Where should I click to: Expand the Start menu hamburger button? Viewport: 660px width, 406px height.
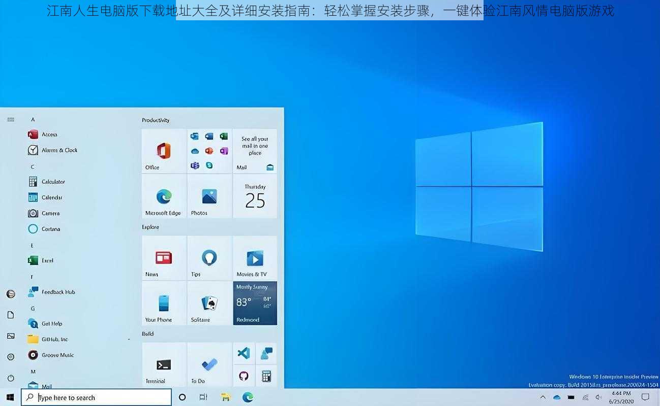tap(11, 120)
